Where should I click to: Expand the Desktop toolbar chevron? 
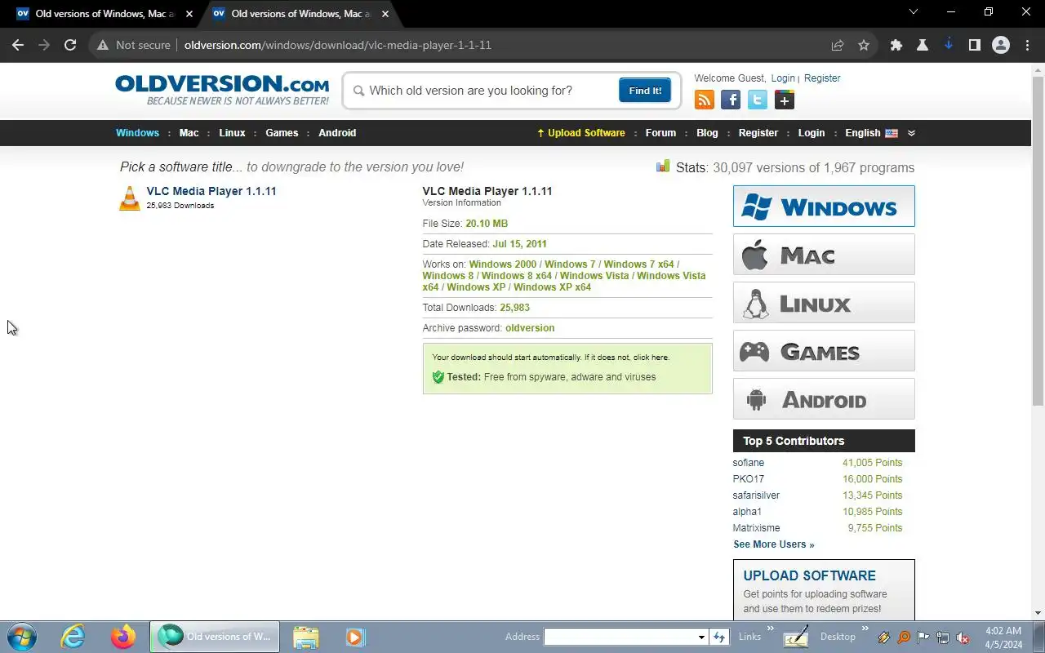pos(865,629)
